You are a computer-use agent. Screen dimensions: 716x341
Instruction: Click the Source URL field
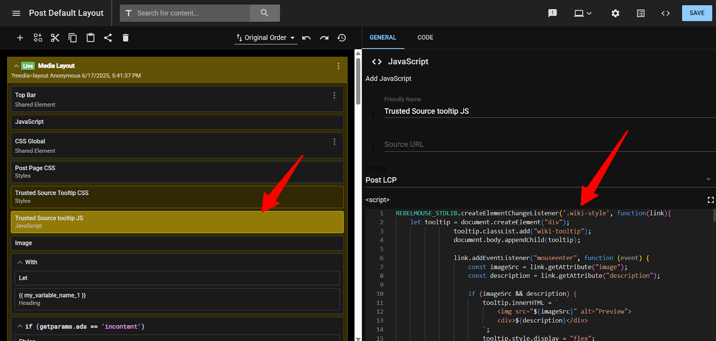pyautogui.click(x=550, y=144)
